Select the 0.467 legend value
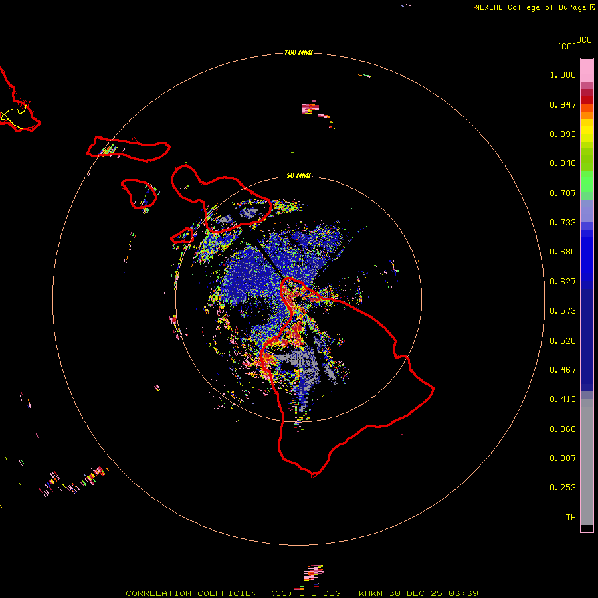The width and height of the screenshot is (598, 598). tap(563, 370)
